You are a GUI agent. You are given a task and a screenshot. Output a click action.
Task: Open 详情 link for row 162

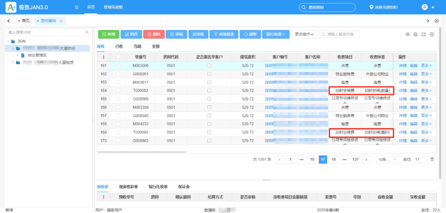(403, 74)
